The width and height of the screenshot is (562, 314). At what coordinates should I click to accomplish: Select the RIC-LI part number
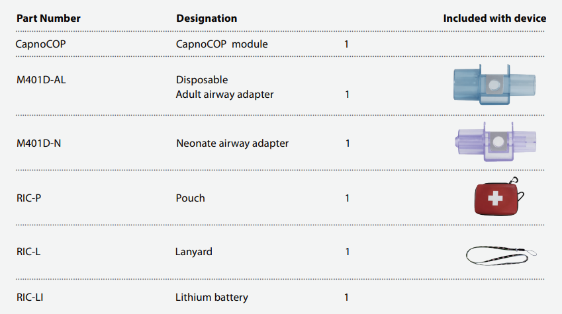pyautogui.click(x=30, y=297)
